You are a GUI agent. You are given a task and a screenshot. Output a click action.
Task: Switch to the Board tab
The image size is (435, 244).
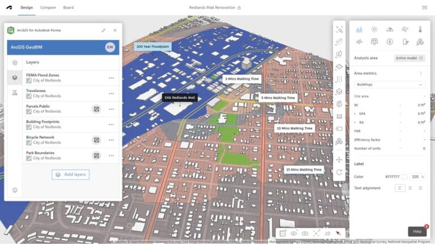tap(68, 7)
